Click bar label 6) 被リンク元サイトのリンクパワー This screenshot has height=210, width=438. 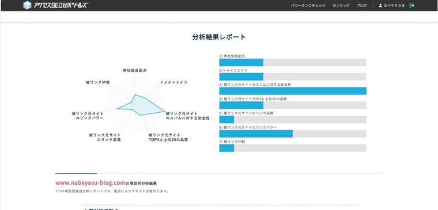(248, 127)
